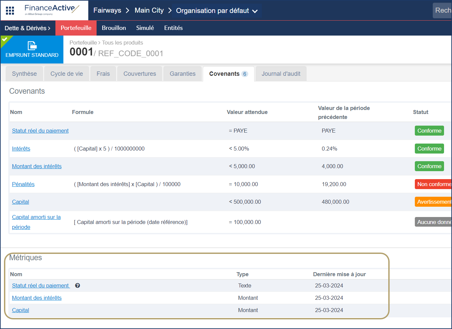Open the Entités section
Screen dimensions: 452x329
point(173,28)
